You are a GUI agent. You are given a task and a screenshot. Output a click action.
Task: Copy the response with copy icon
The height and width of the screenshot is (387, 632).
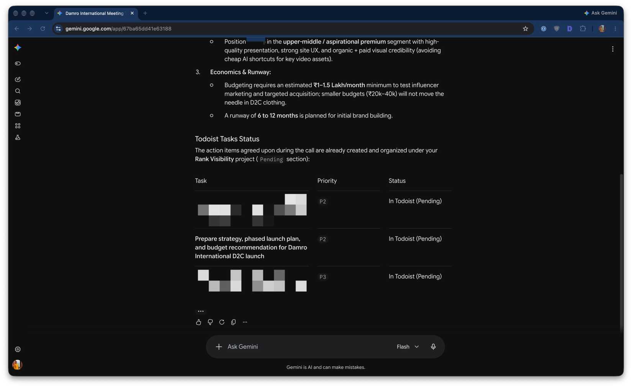(x=233, y=322)
